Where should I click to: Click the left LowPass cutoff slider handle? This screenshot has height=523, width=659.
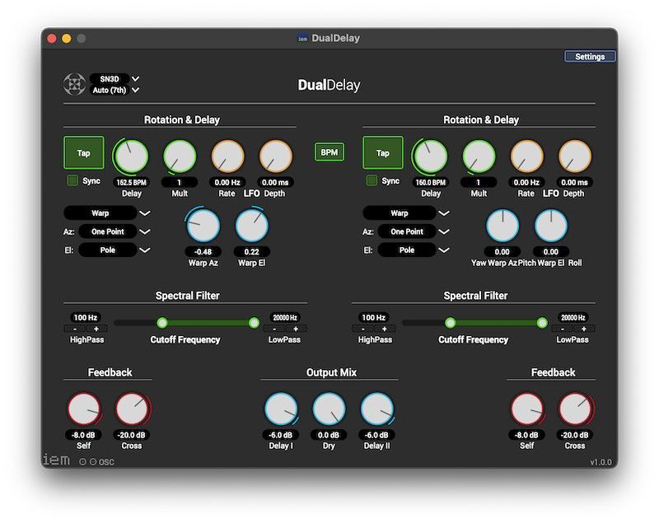pyautogui.click(x=254, y=323)
